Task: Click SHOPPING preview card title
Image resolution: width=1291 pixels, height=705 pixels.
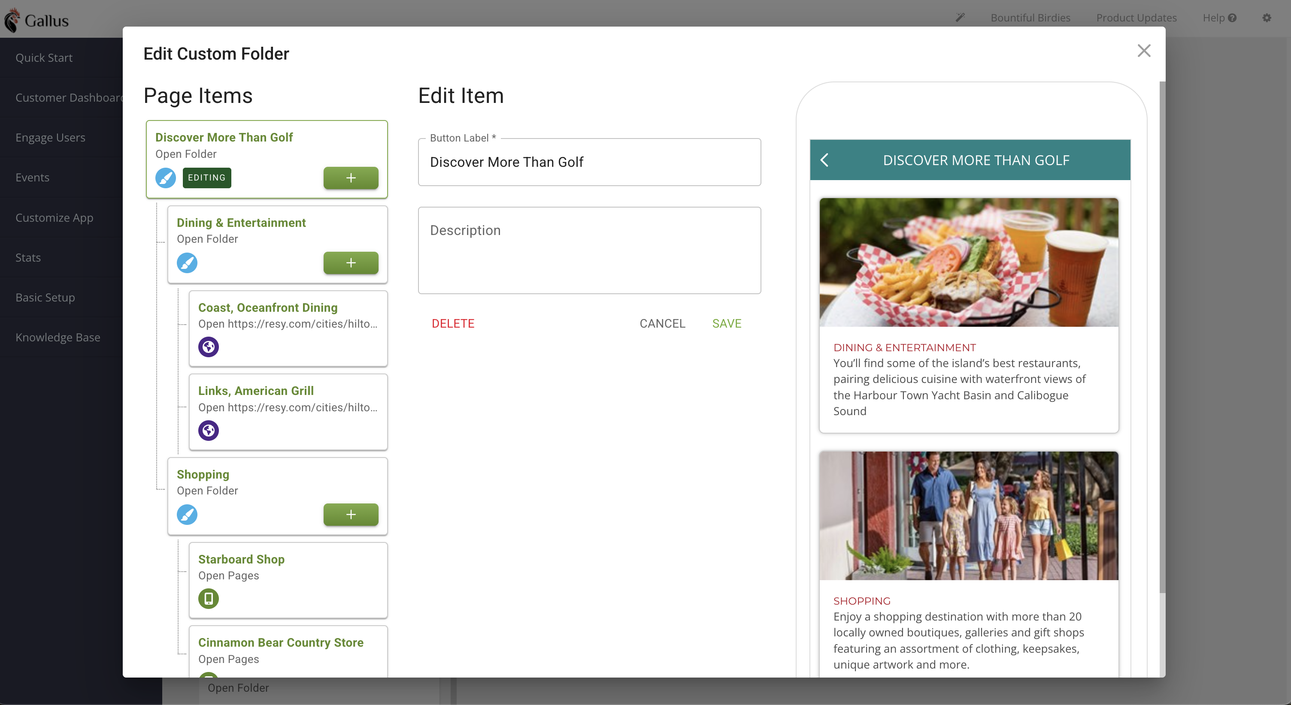Action: [x=861, y=601]
